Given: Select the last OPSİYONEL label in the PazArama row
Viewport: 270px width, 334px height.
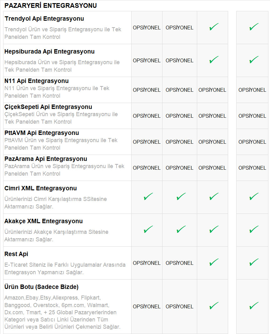Looking at the screenshot, I should 252,168.
